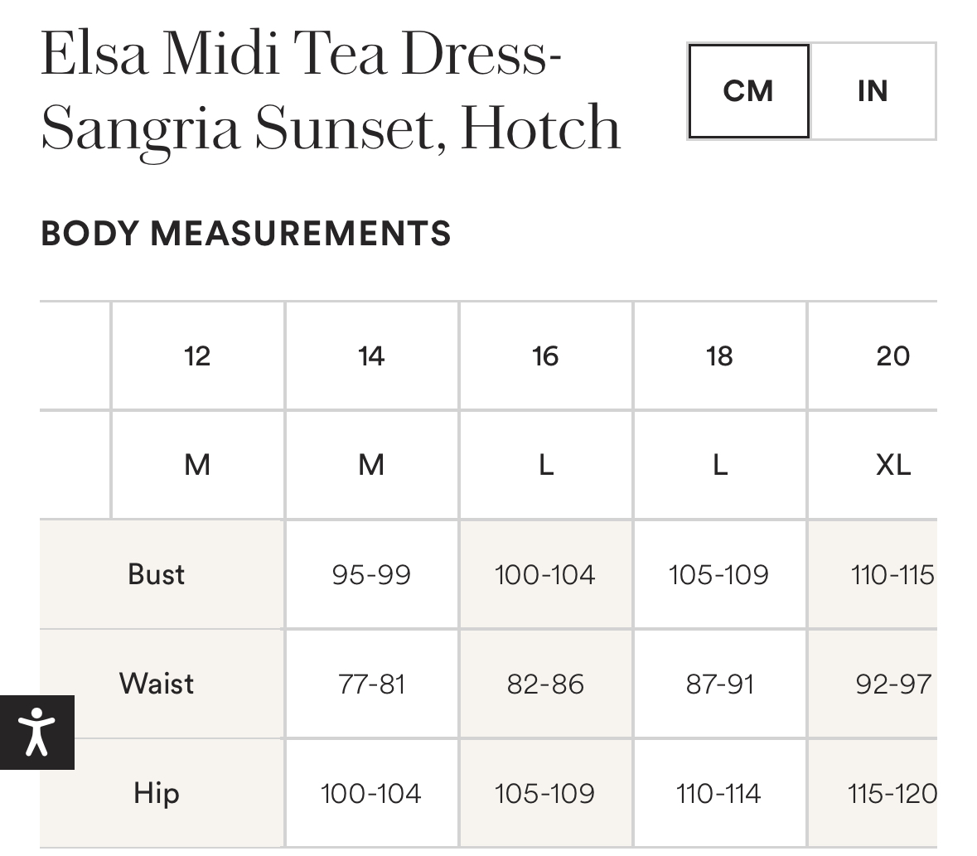Select the size 18 column header
Screen dimensions: 977x856
[719, 356]
